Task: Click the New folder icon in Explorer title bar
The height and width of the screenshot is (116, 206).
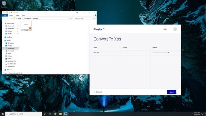Action: point(10,12)
